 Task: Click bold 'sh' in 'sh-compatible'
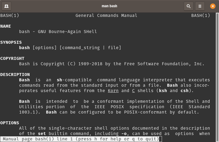59,80
